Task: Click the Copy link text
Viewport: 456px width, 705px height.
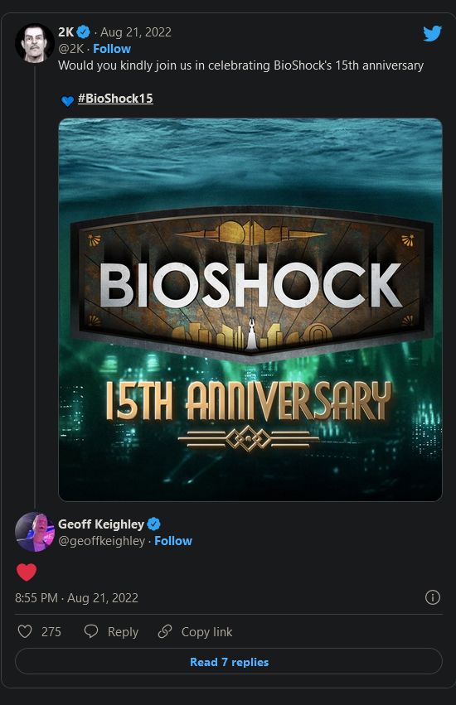Action: click(206, 632)
